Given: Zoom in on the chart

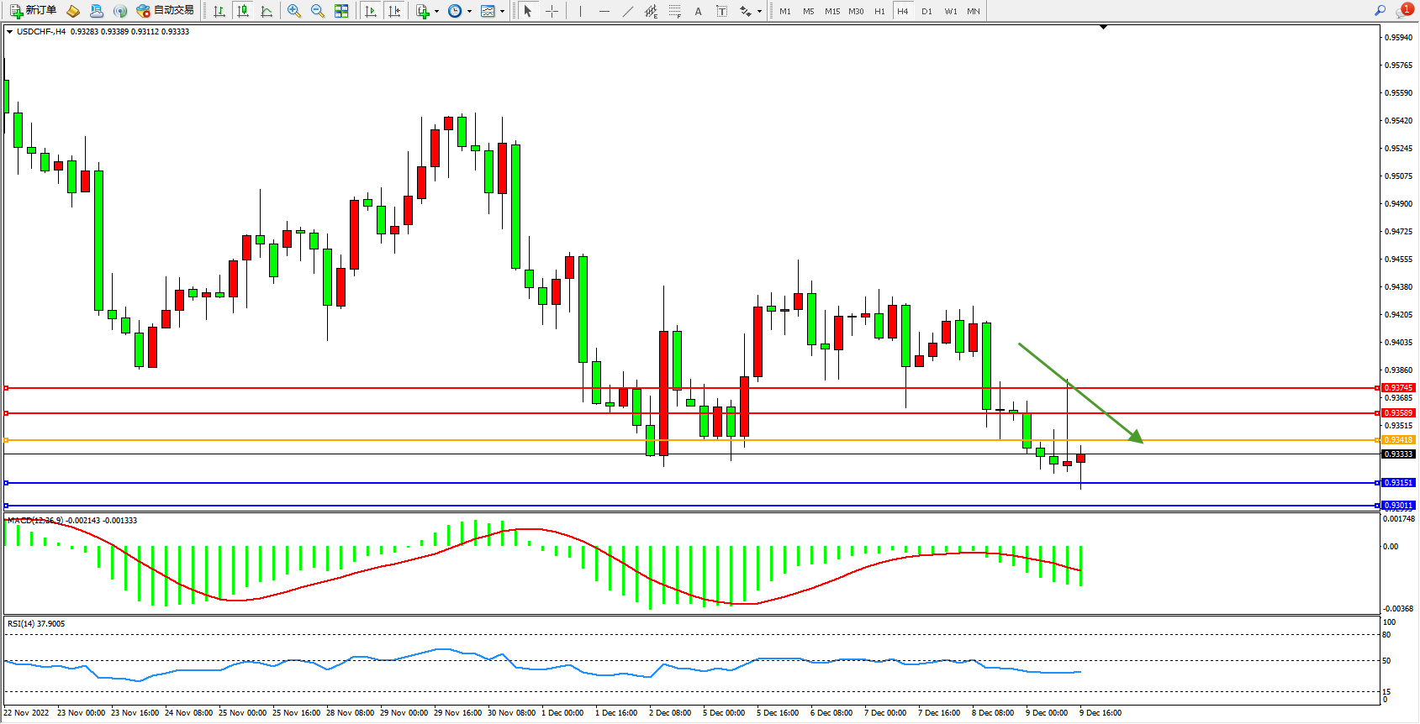Looking at the screenshot, I should [x=293, y=11].
